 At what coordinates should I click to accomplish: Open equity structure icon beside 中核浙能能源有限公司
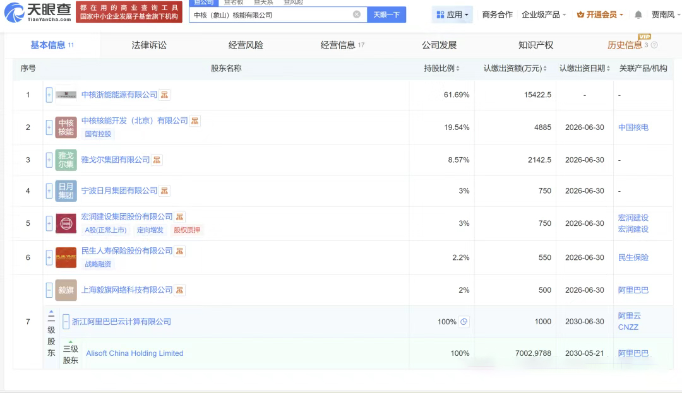pos(165,95)
